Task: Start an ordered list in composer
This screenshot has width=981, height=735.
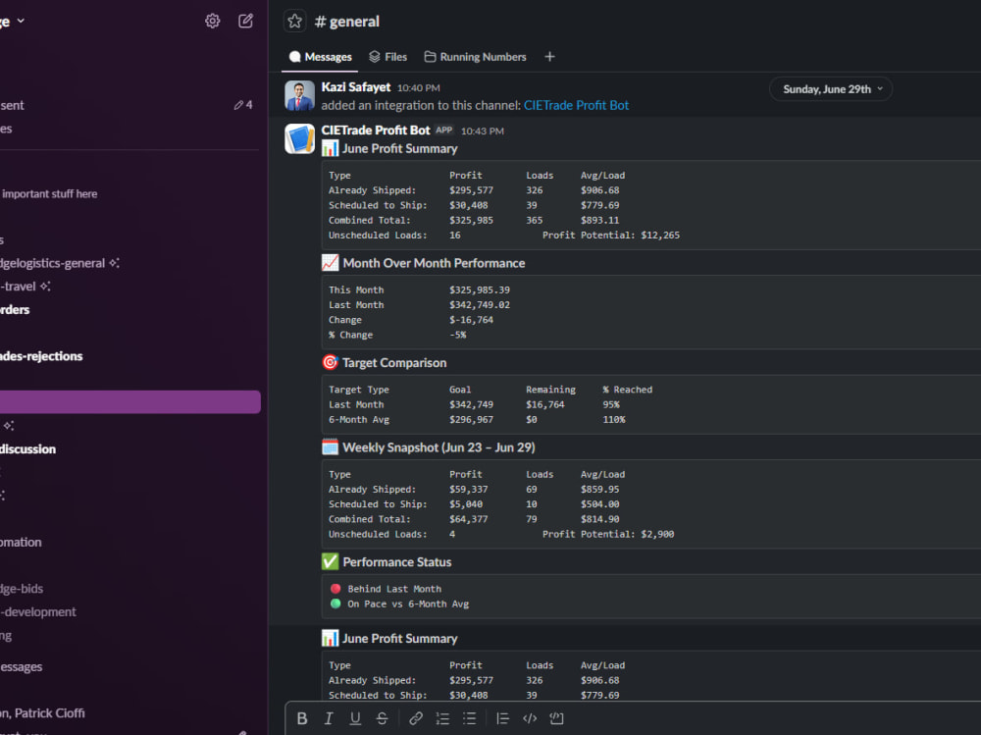Action: 442,718
